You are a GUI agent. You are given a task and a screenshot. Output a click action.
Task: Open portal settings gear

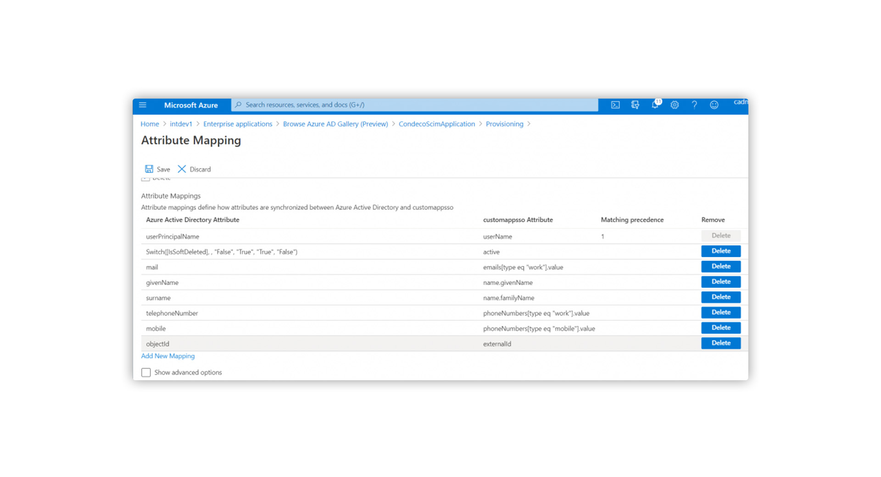tap(675, 105)
